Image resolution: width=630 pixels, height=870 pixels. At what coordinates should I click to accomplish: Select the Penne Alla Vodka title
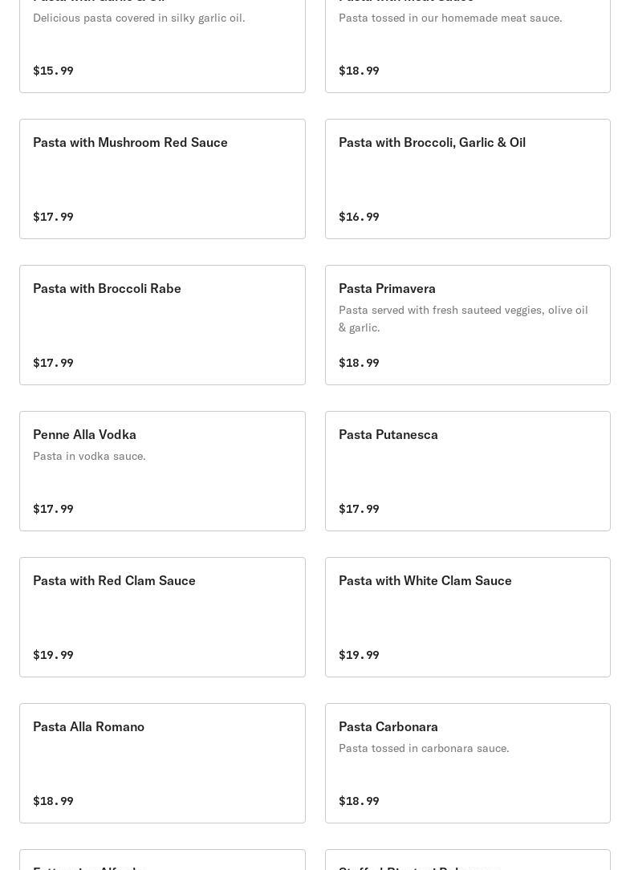tap(84, 434)
